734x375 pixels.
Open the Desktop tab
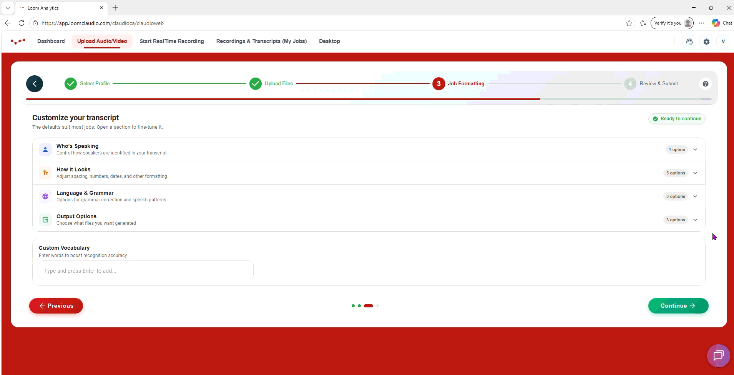(x=329, y=41)
